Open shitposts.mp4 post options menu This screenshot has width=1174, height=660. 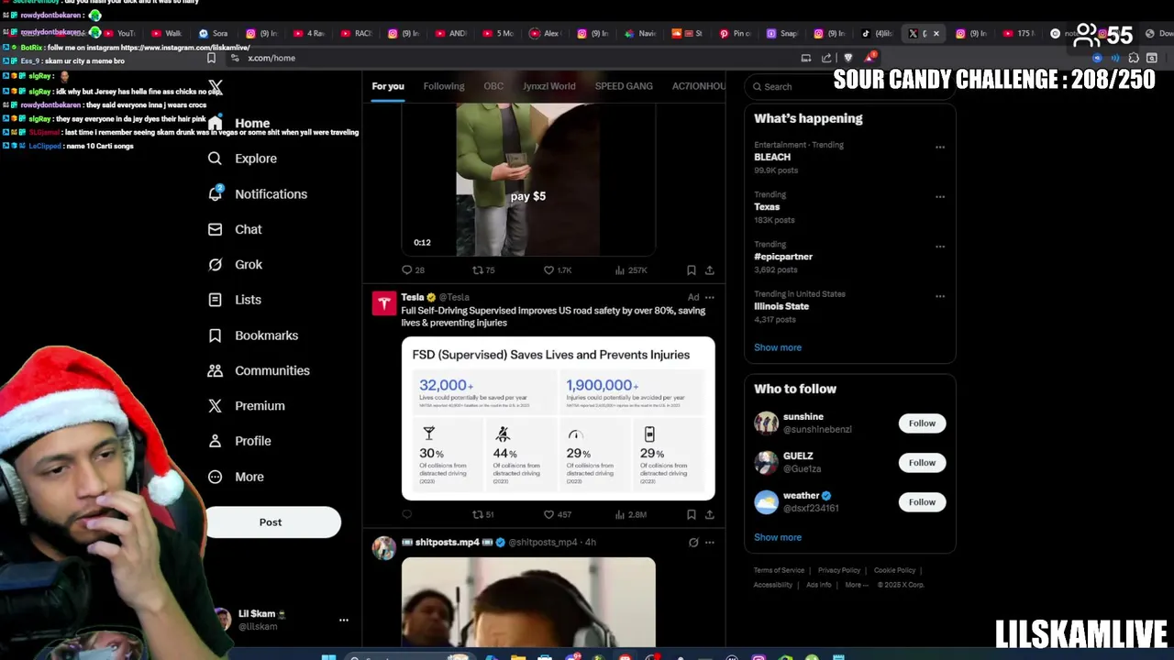pyautogui.click(x=709, y=543)
